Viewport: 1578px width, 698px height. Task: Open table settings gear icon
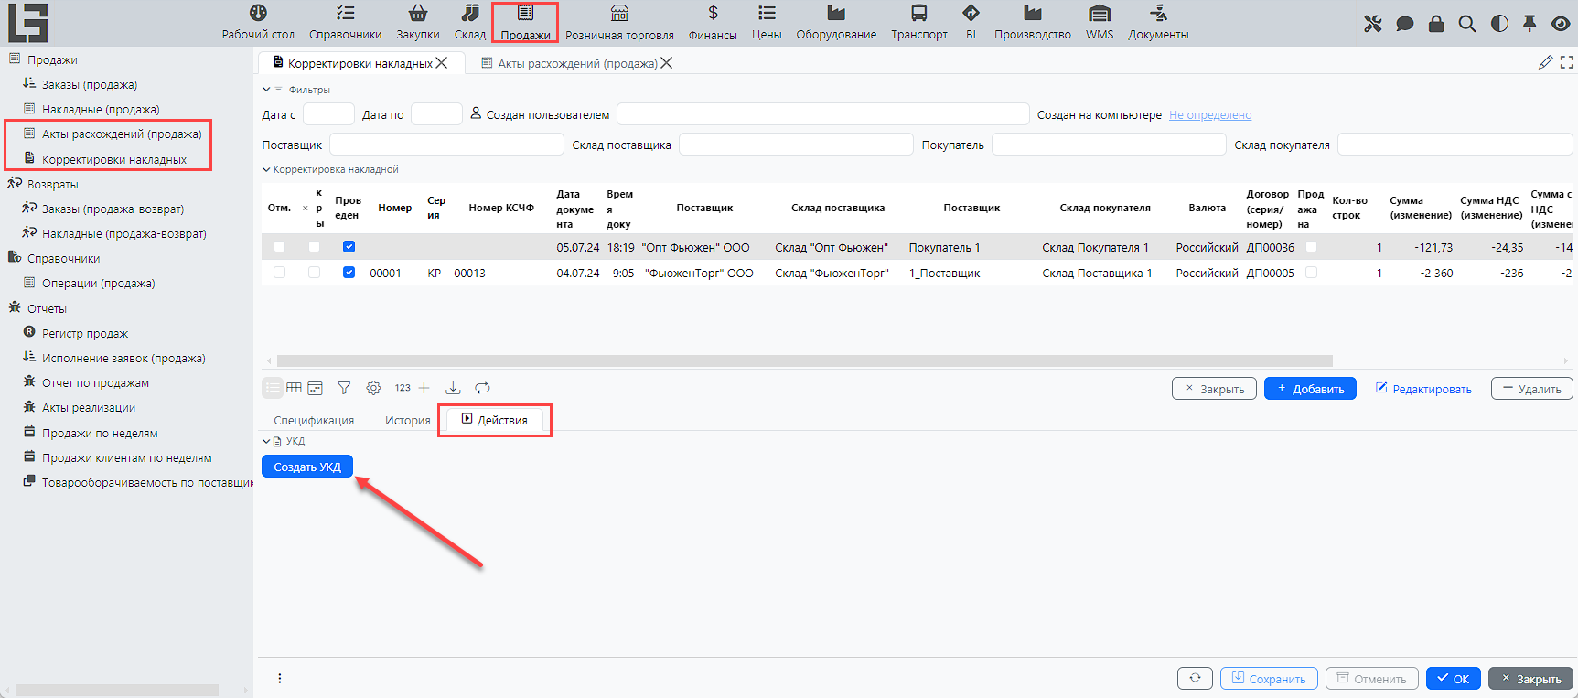(373, 388)
